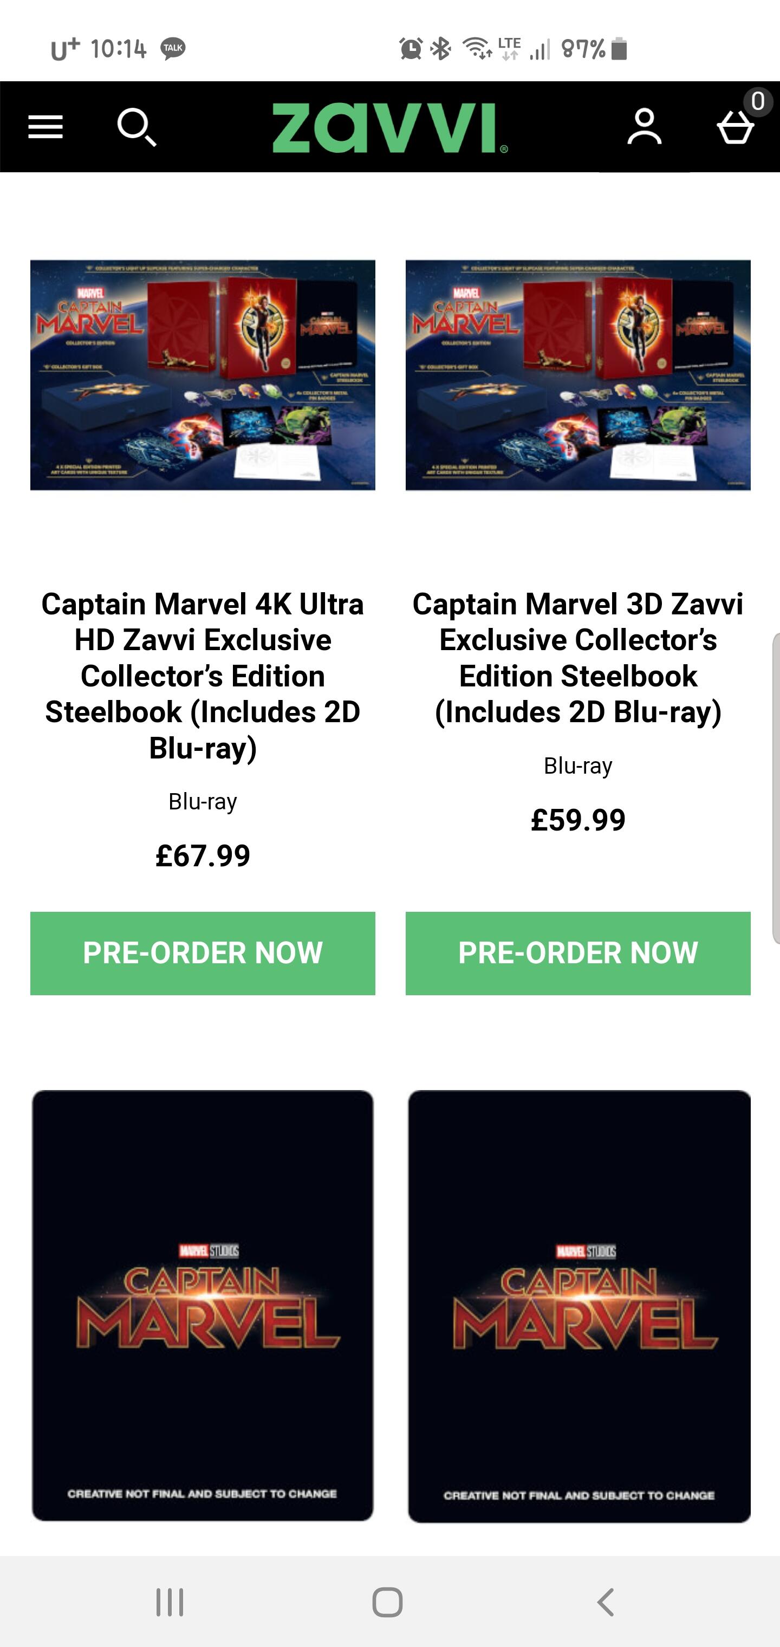Tap the £67.99 price
The height and width of the screenshot is (1647, 780).
coord(203,855)
